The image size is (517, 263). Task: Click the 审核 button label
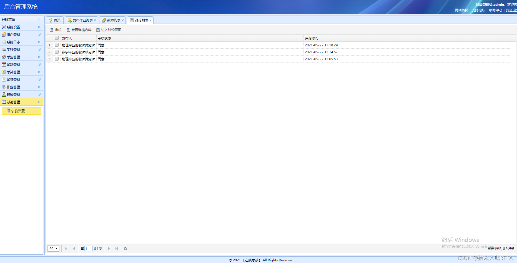pyautogui.click(x=58, y=30)
